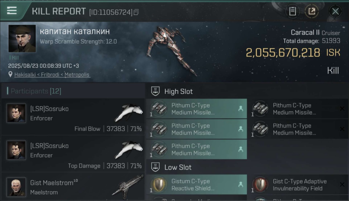This screenshot has height=201, width=349.
Task: View Sosruko Final Blow portrait
Action: pyautogui.click(x=16, y=113)
